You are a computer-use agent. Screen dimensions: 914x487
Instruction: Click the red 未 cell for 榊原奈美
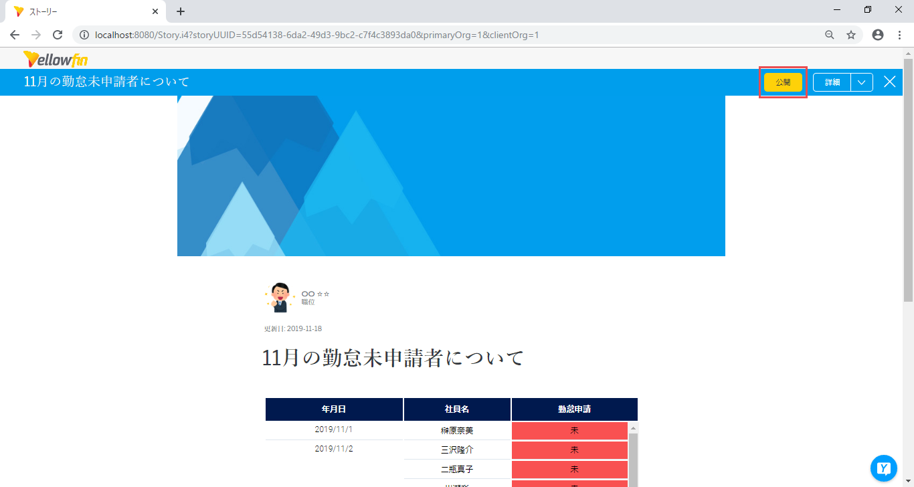click(569, 431)
